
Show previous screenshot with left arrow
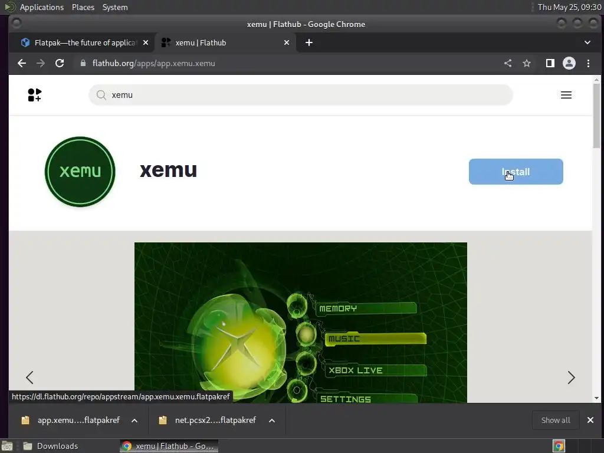pyautogui.click(x=29, y=377)
